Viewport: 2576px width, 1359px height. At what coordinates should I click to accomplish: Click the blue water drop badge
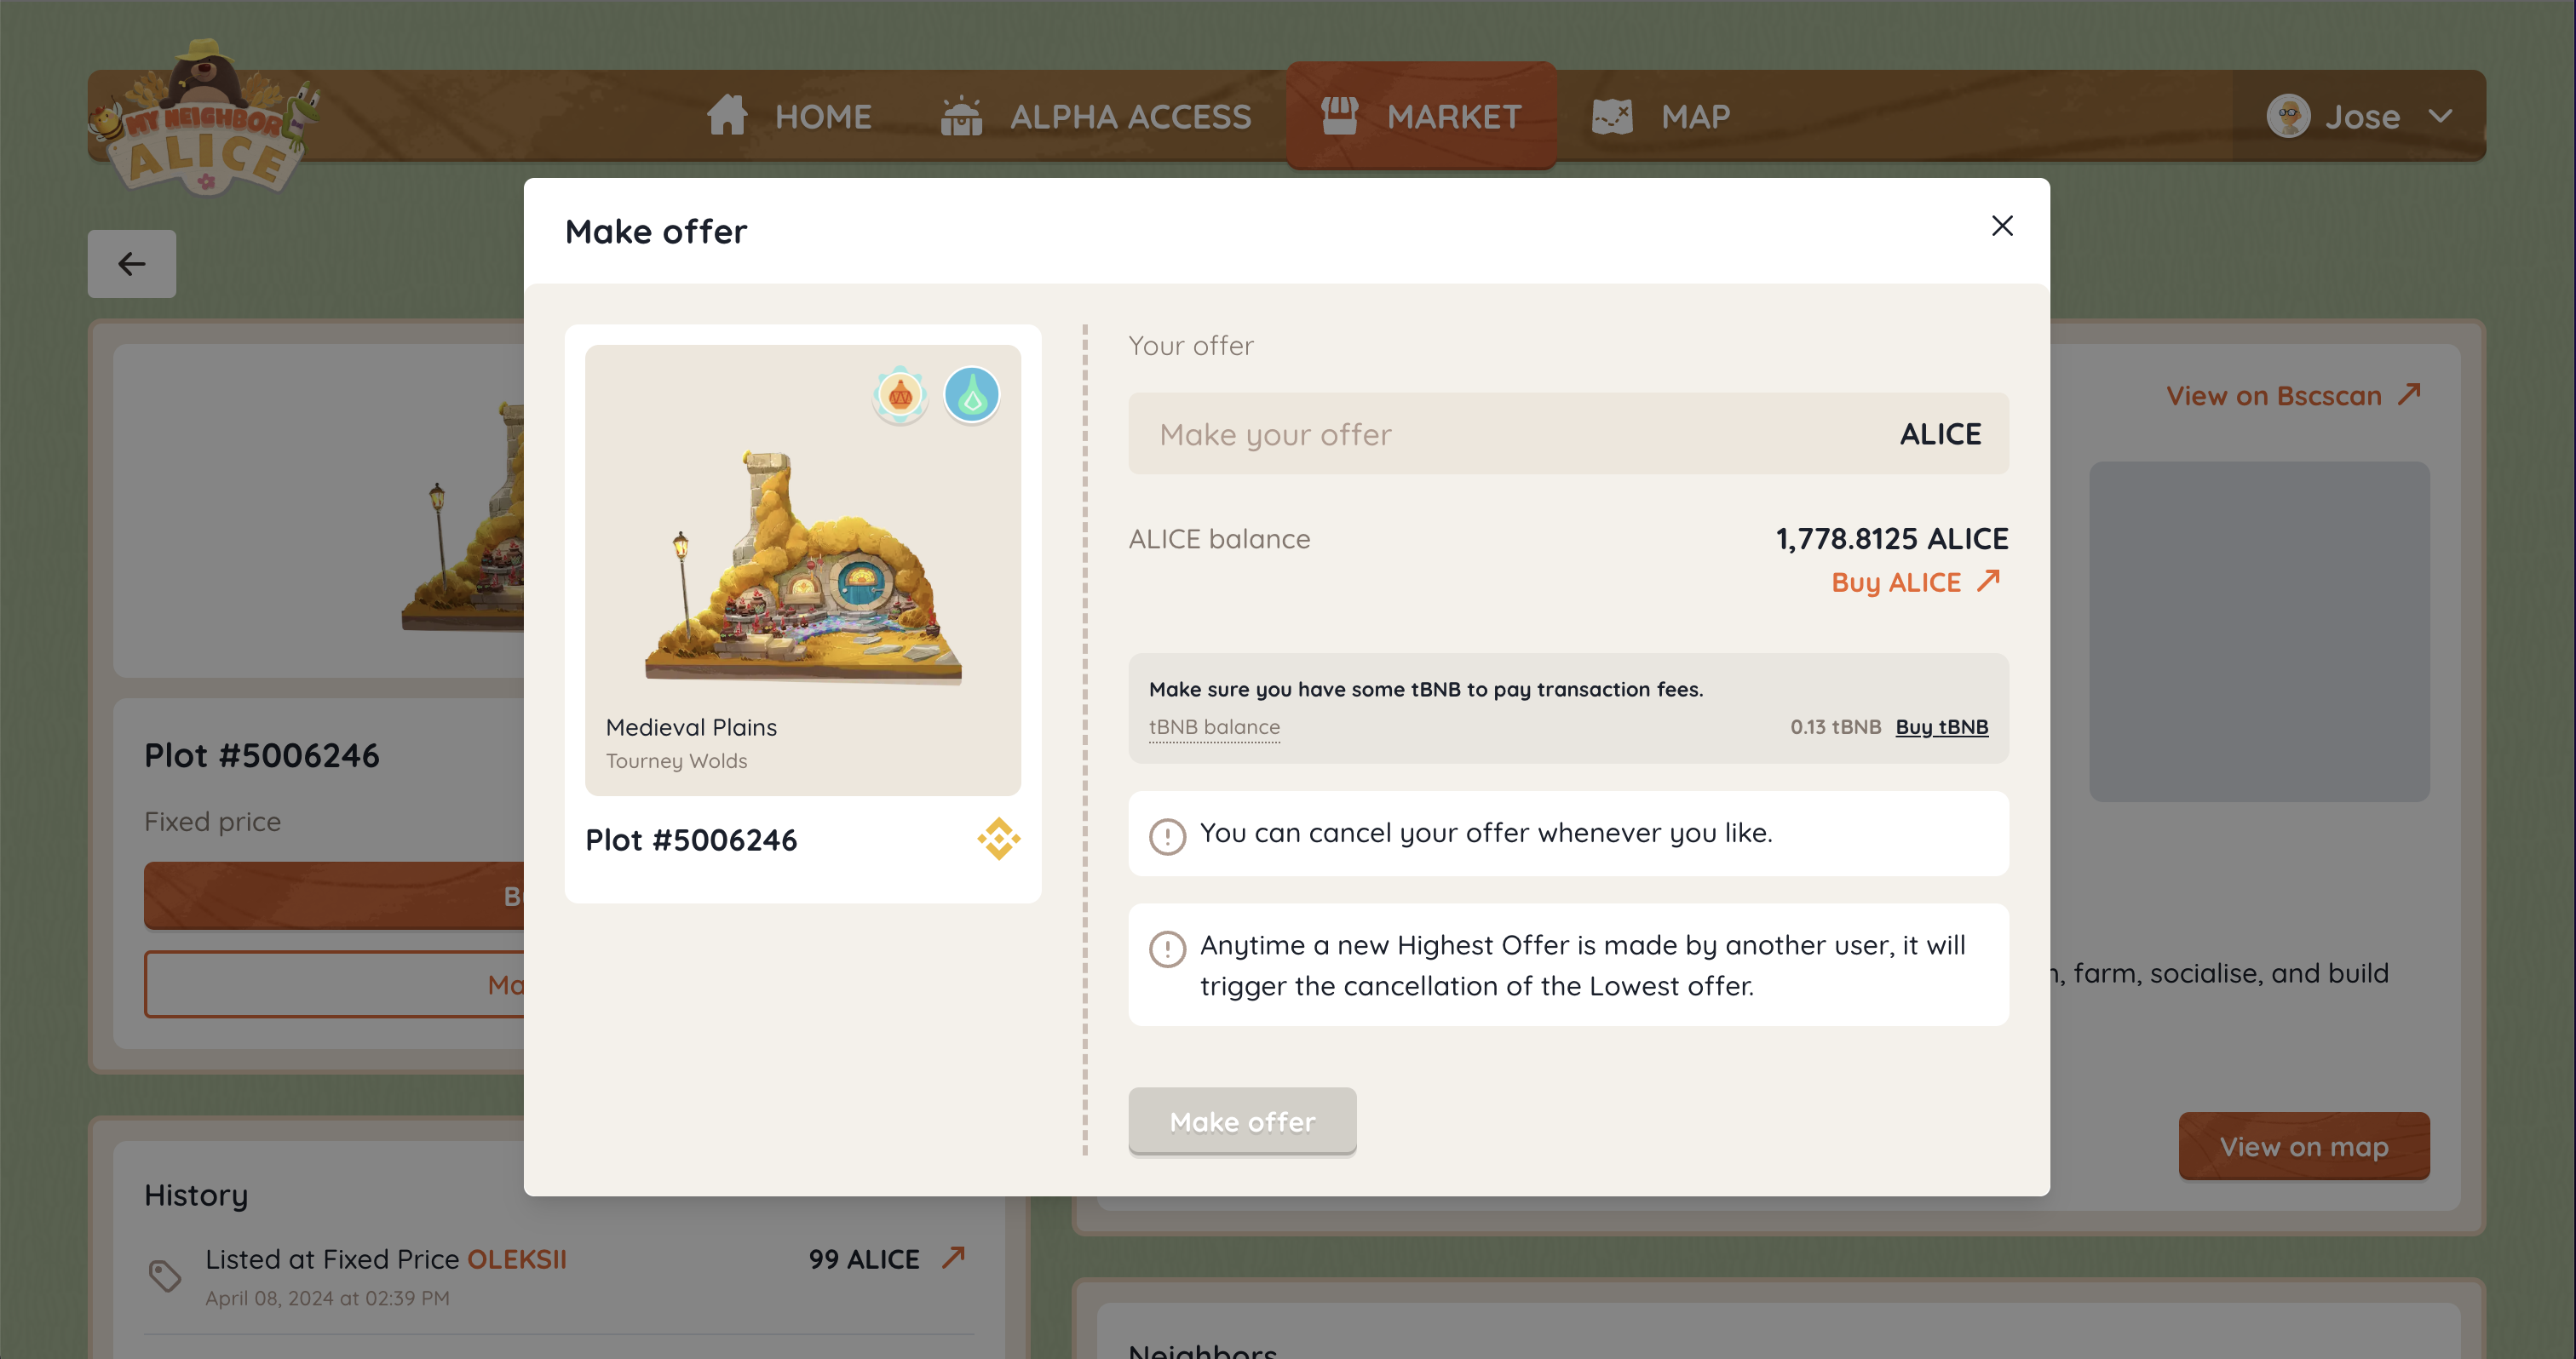coord(971,396)
